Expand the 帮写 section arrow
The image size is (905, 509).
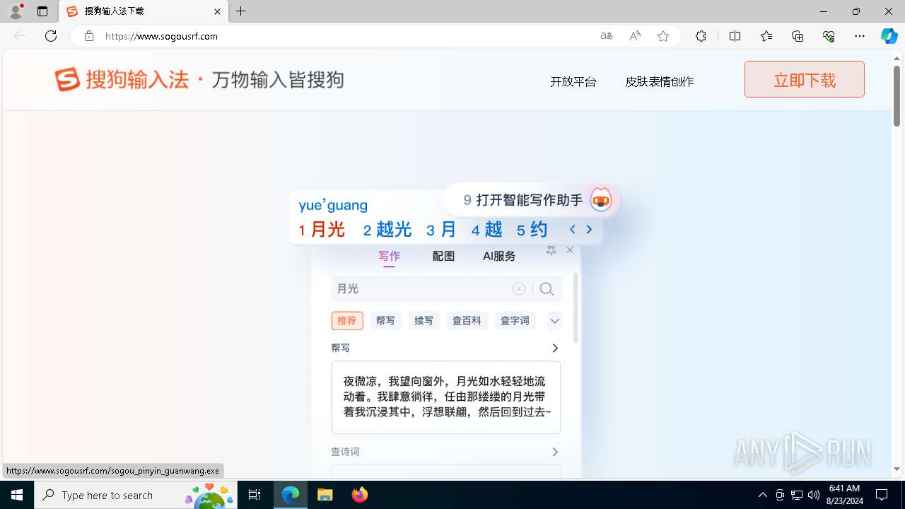pos(555,349)
